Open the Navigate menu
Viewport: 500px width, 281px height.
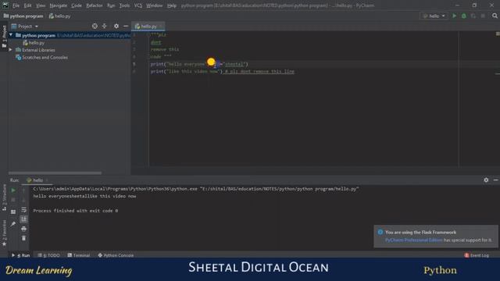pos(59,5)
